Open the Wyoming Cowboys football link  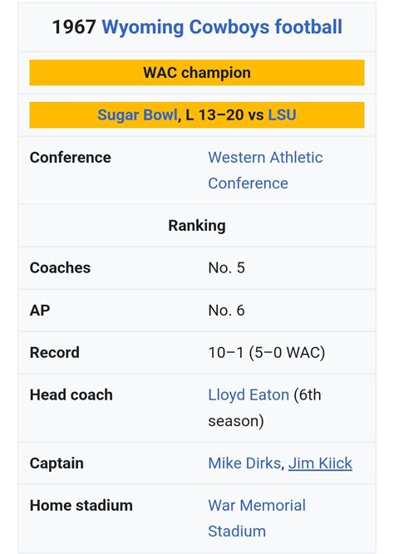pyautogui.click(x=222, y=27)
